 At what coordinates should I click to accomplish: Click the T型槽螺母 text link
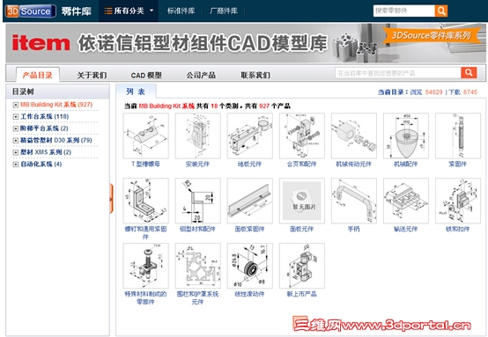pyautogui.click(x=145, y=164)
